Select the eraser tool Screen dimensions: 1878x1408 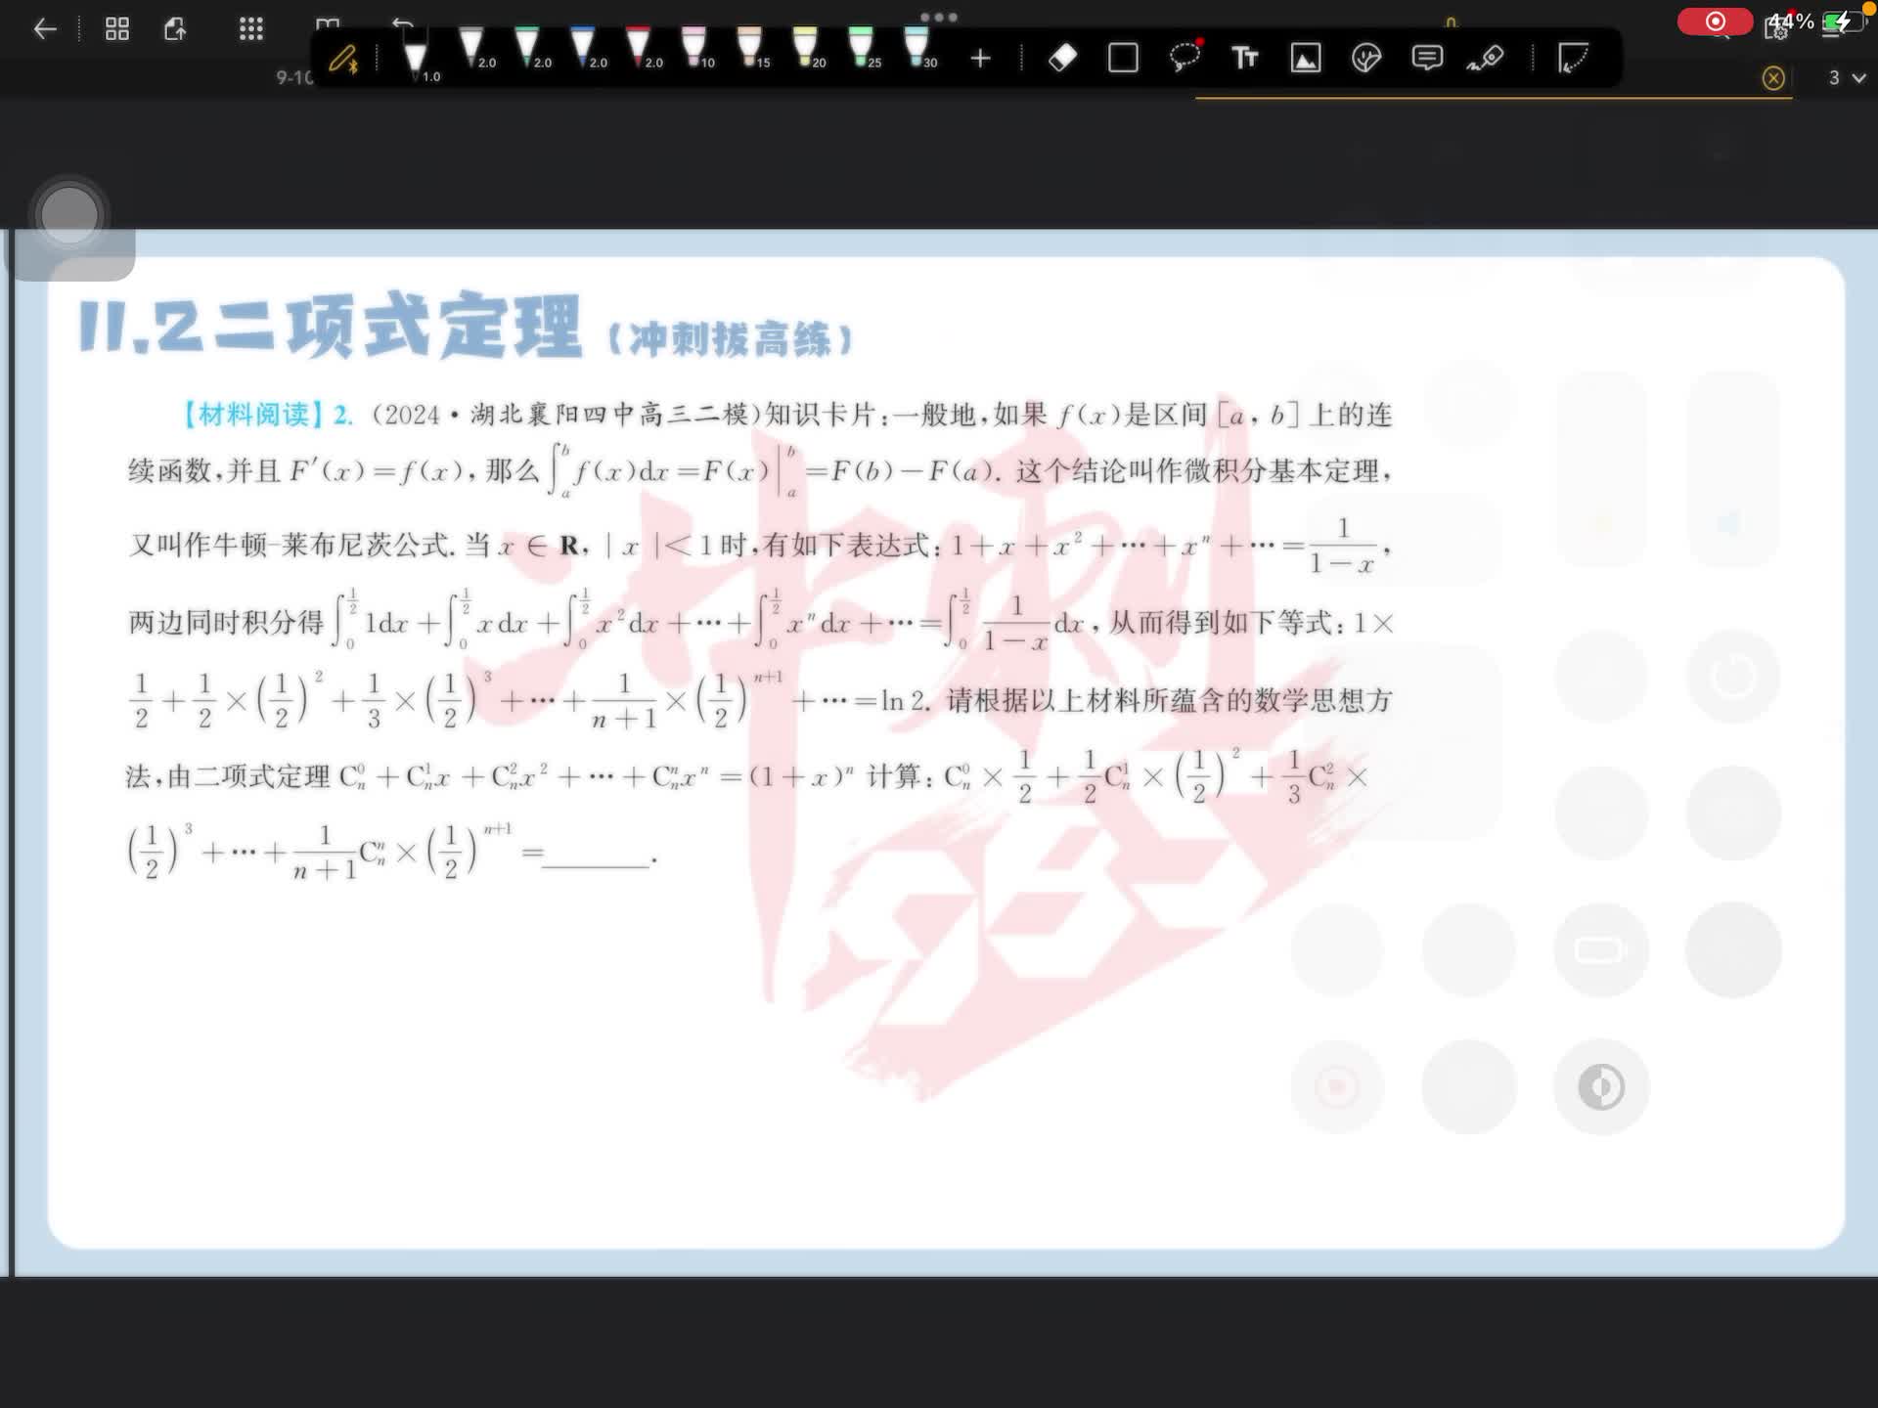1062,58
